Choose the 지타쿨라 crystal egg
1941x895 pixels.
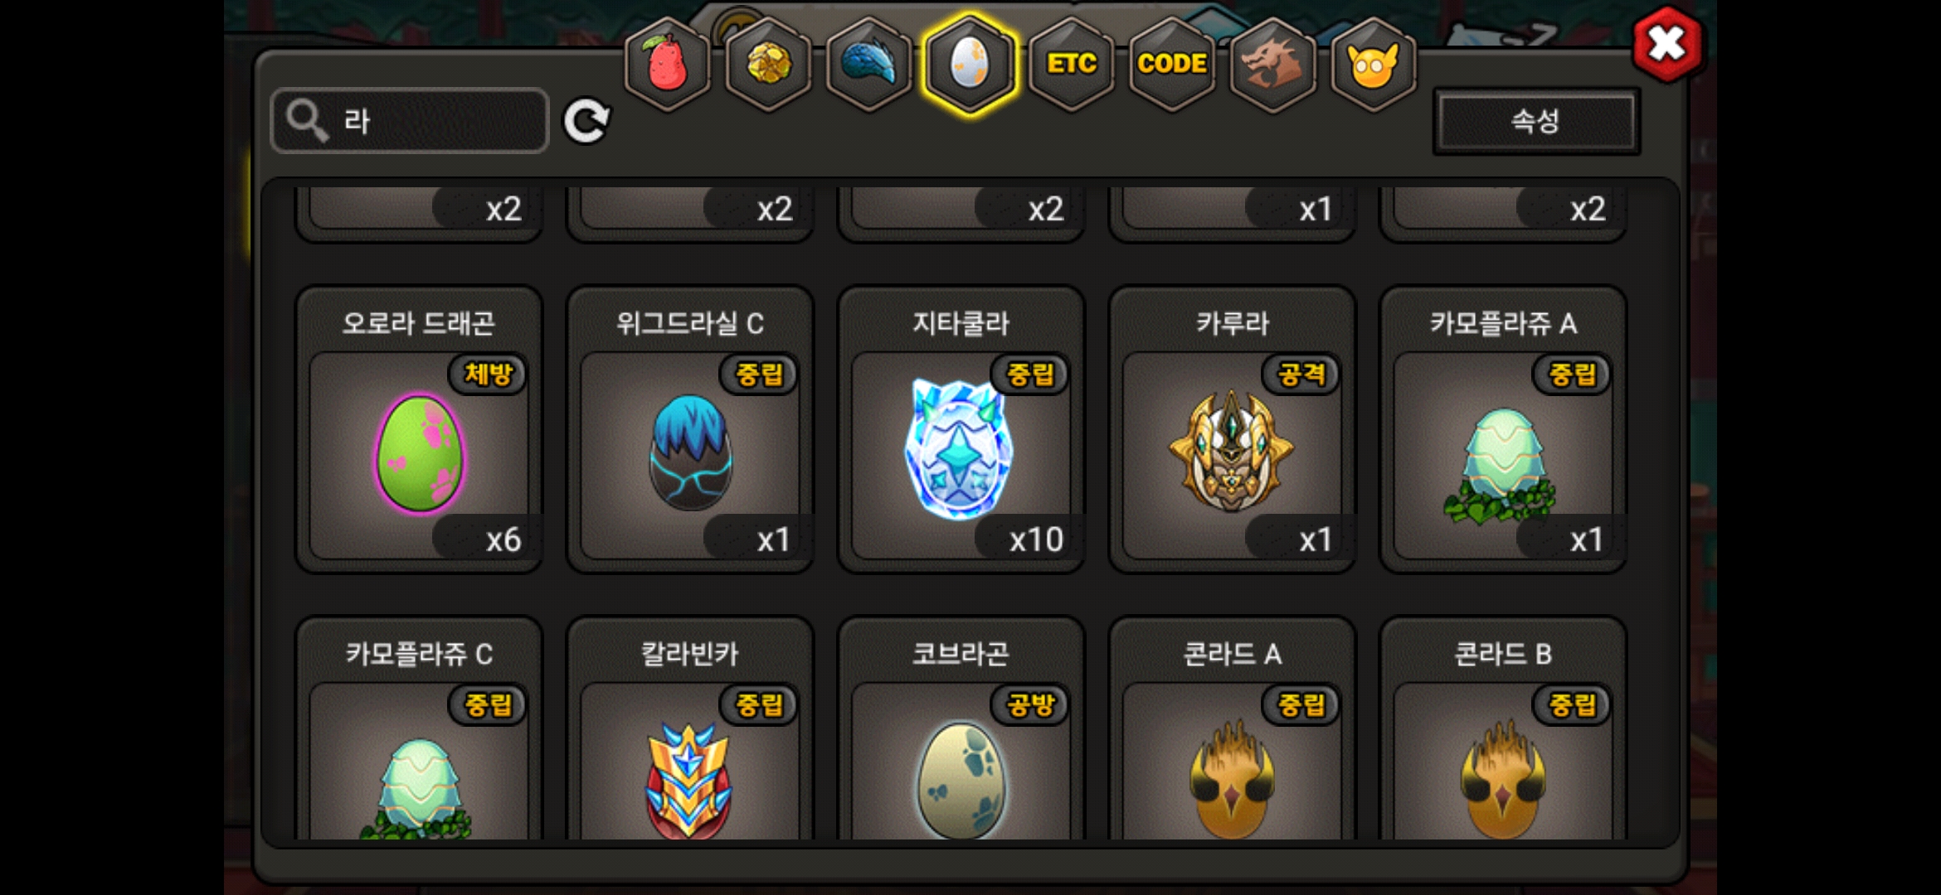pyautogui.click(x=961, y=429)
